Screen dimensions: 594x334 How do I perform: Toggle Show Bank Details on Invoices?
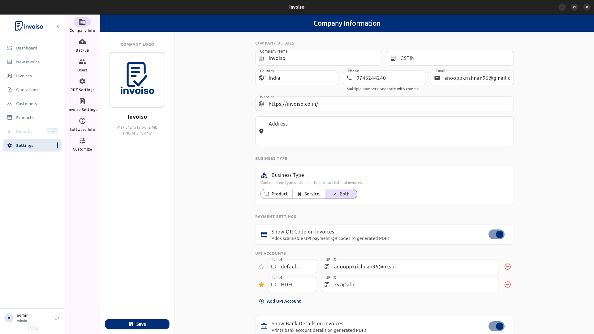(496, 326)
